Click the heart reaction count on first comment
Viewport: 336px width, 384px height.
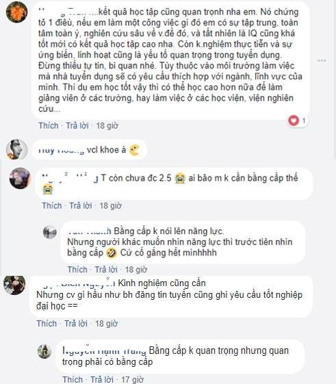click(298, 120)
